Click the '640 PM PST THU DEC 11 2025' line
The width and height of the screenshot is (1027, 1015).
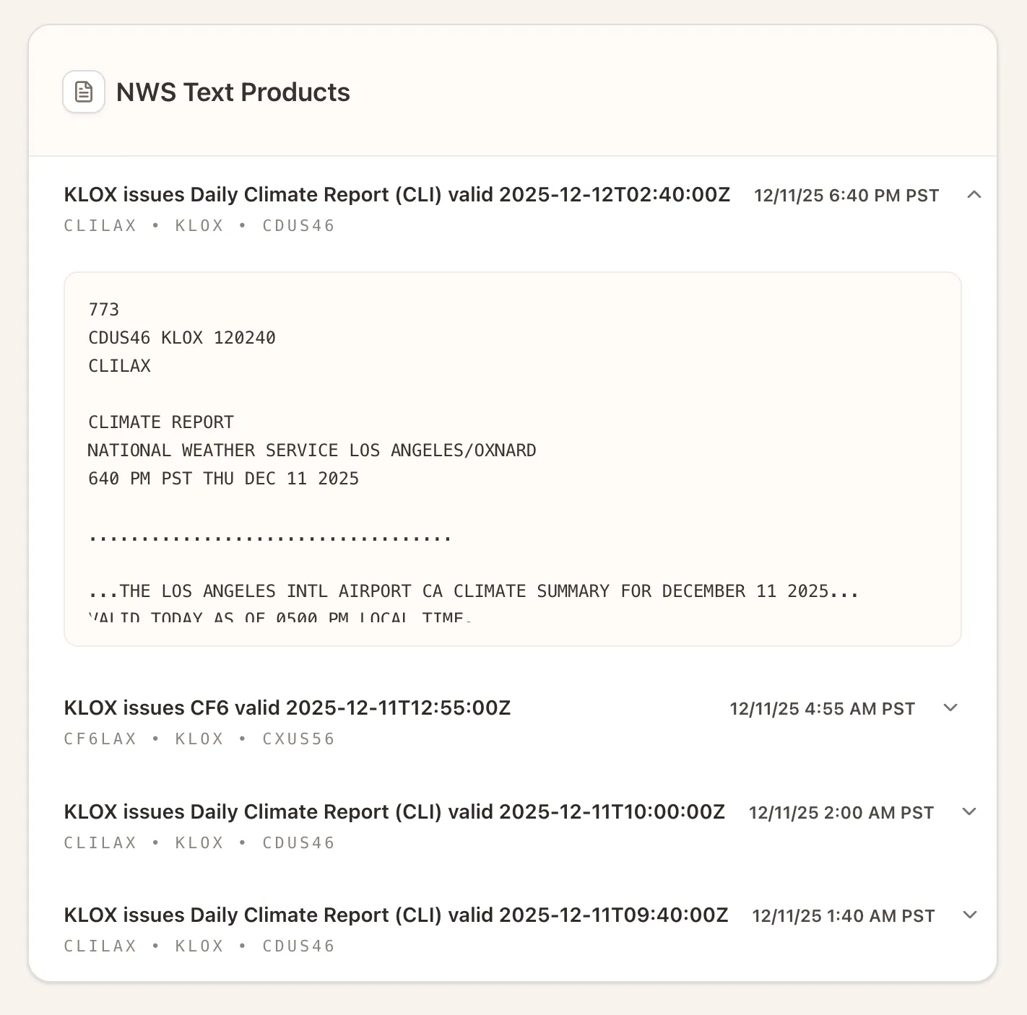pos(223,479)
